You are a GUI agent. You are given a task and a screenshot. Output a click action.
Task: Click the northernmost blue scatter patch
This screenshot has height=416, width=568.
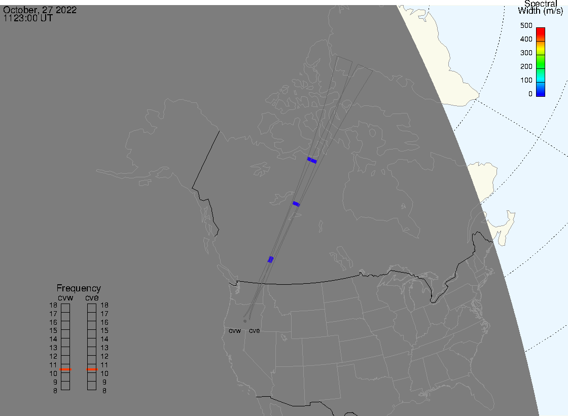tap(312, 161)
